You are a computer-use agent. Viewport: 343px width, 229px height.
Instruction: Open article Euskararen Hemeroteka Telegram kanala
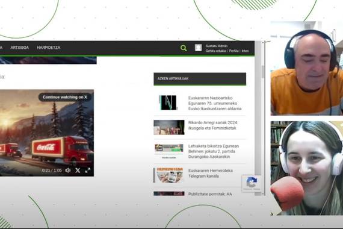tap(211, 174)
